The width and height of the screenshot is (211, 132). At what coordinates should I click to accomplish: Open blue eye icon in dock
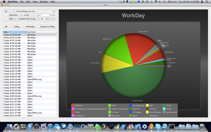point(145,127)
